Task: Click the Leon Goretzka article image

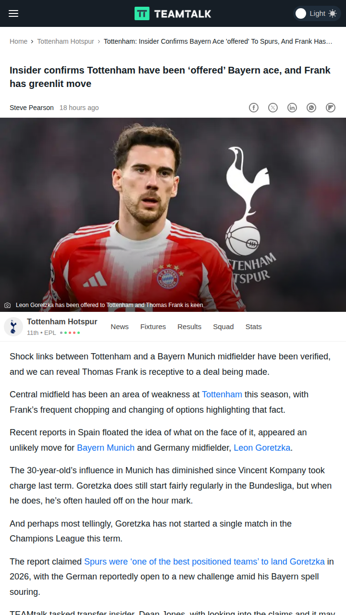Action: pos(173,215)
